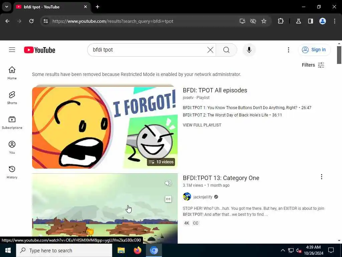Go to YouTube logo home

pyautogui.click(x=39, y=50)
